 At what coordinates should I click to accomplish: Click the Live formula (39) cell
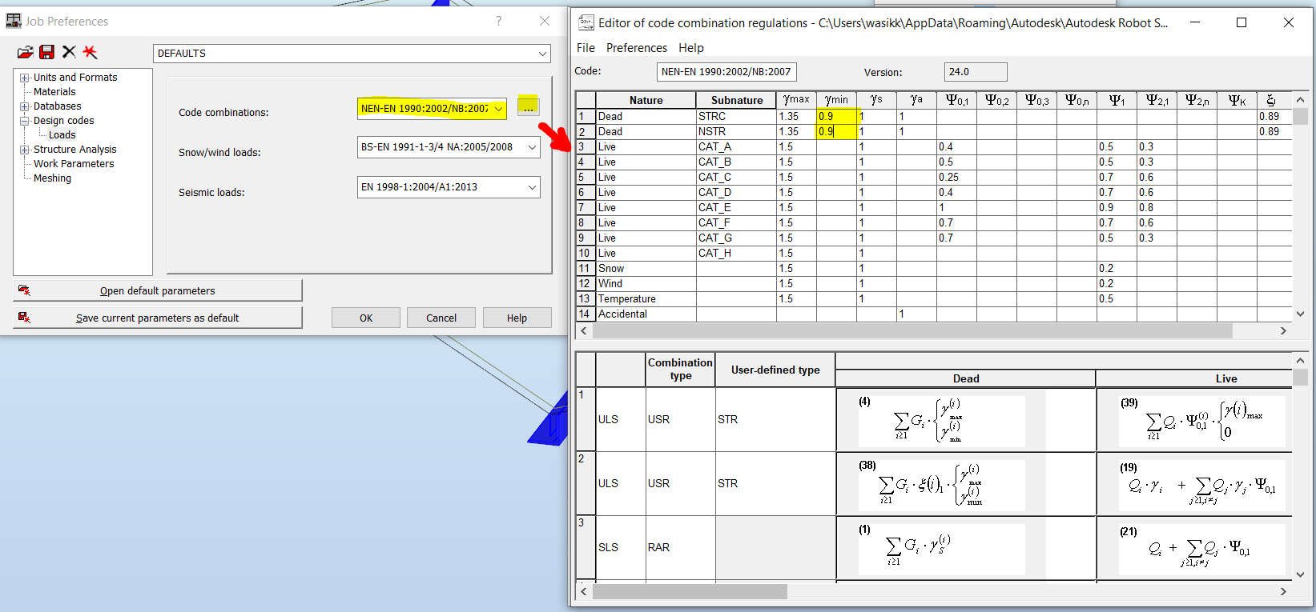(1194, 420)
